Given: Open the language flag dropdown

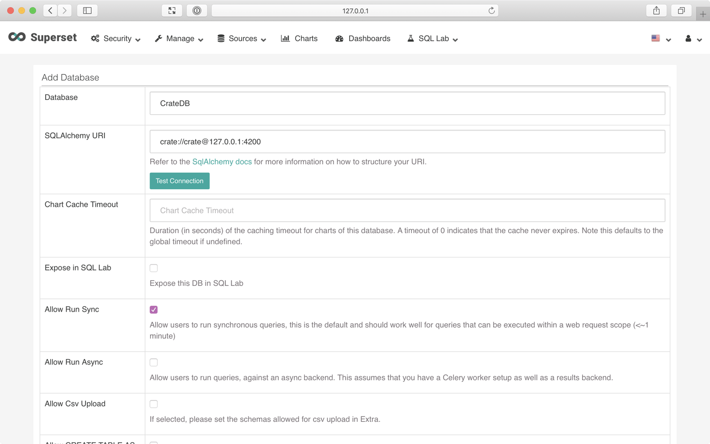Looking at the screenshot, I should 660,39.
